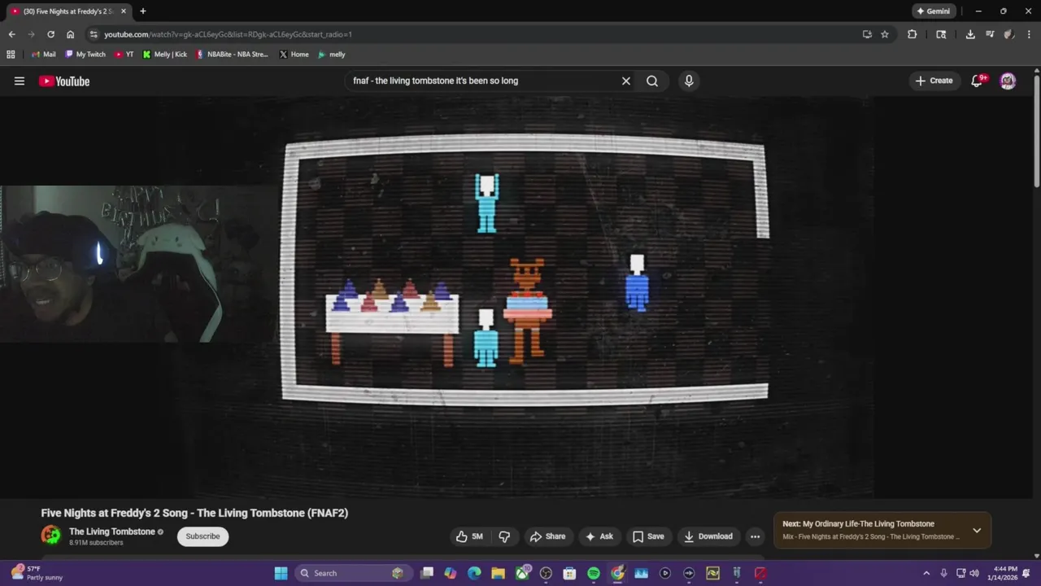Open Microsoft Edge from the taskbar
The height and width of the screenshot is (586, 1041).
click(x=474, y=573)
